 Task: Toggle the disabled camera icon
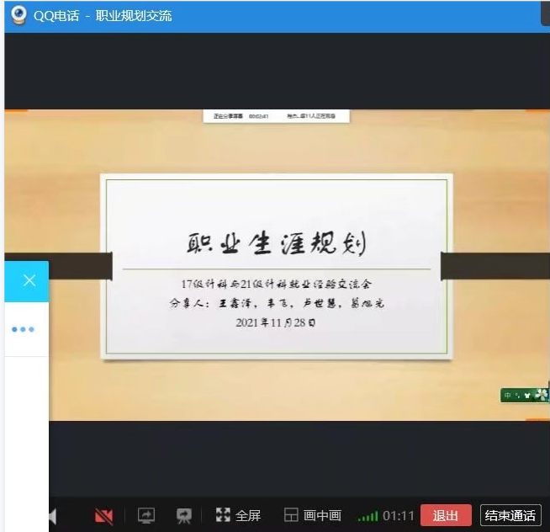tap(104, 515)
